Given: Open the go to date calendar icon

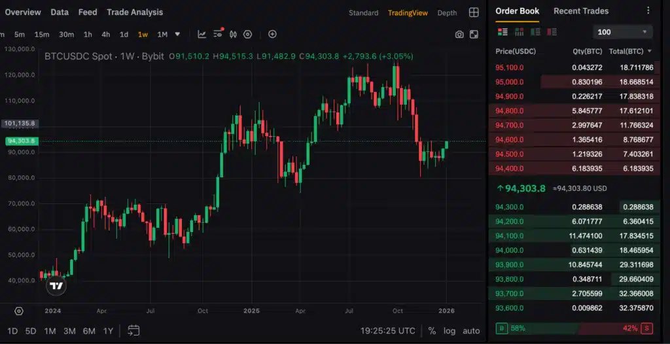Looking at the screenshot, I should [x=133, y=330].
